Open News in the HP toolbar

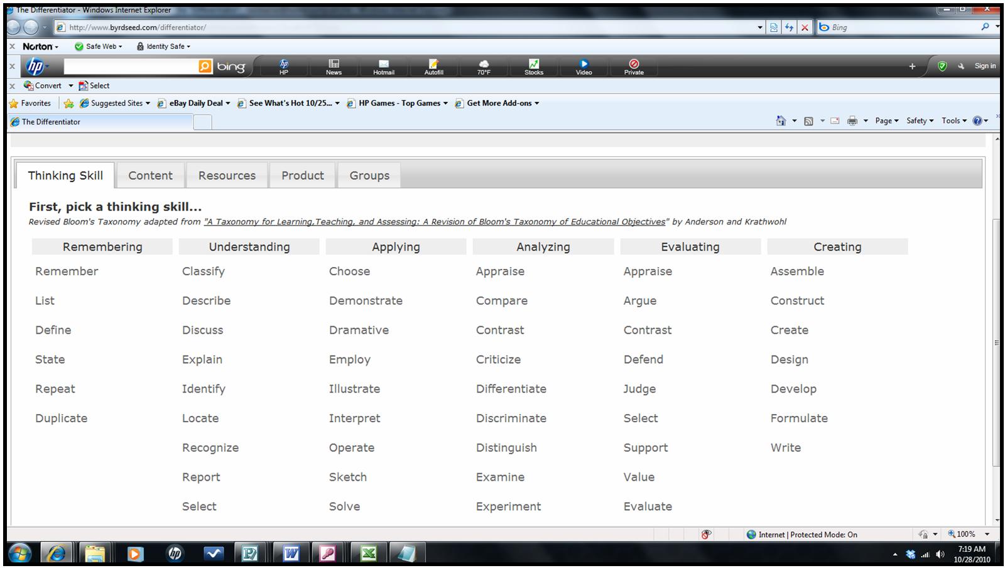334,67
